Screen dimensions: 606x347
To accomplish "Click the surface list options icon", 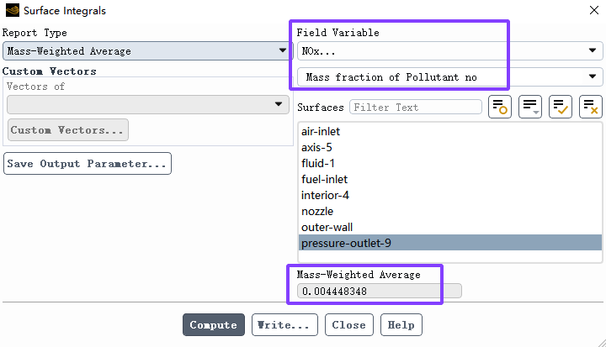I will 530,107.
